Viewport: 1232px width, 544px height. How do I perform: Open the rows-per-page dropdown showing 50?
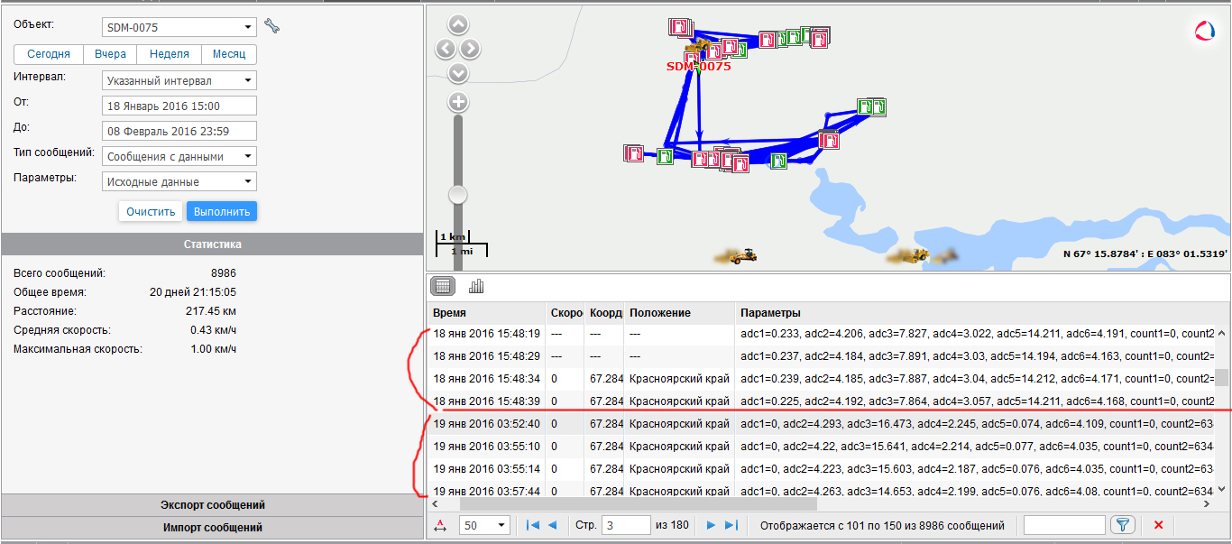(484, 525)
